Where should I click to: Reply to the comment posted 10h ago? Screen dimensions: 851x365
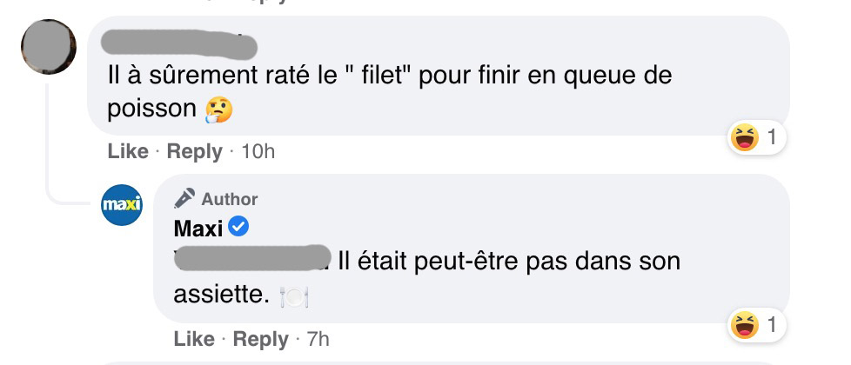[195, 152]
